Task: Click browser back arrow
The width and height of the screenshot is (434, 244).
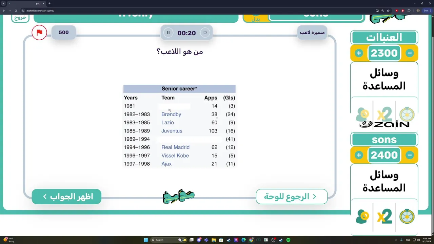Action: [x=4, y=11]
